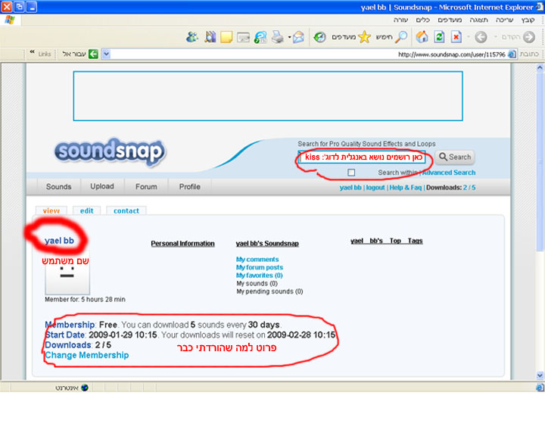This screenshot has height=436, width=545.
Task: Open the עריכה (Edit) menu
Action: click(x=504, y=20)
